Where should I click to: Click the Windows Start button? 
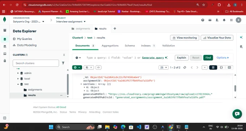(x=51, y=127)
